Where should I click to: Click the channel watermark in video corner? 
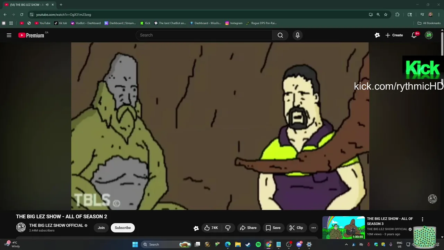(433, 199)
